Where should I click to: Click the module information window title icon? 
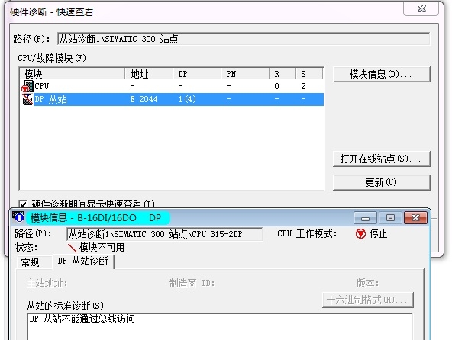coord(18,217)
